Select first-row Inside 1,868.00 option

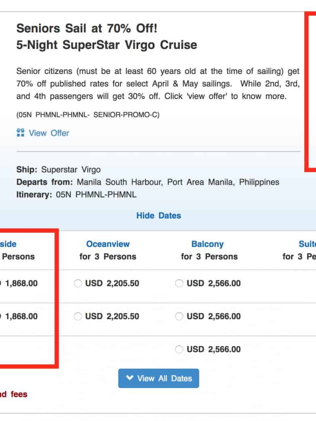19,284
